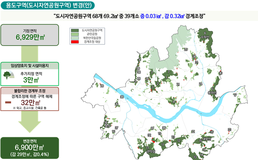Click the 불합리한 경계부 조정 header
The image size is (258, 160).
coord(29,91)
